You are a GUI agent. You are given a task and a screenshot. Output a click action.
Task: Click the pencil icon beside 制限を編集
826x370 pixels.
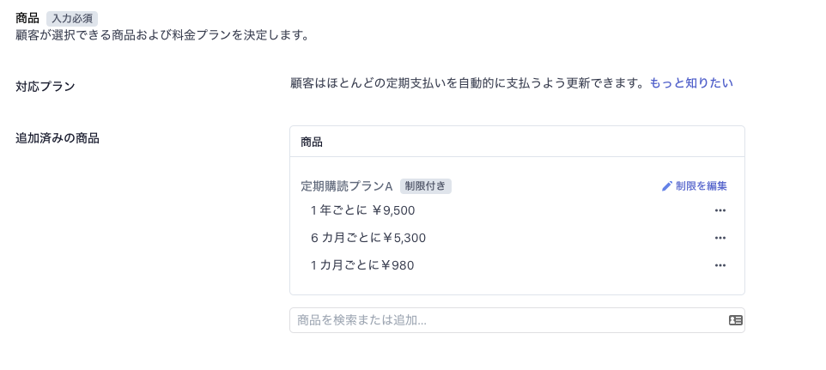pyautogui.click(x=667, y=185)
